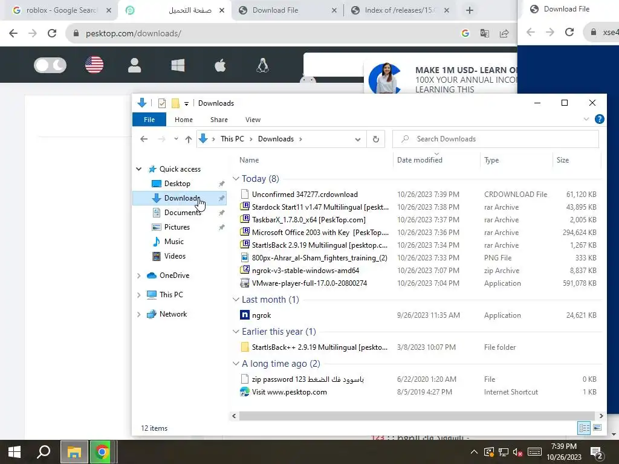The image size is (619, 464).
Task: Click the US flag language icon
Action: click(x=94, y=65)
